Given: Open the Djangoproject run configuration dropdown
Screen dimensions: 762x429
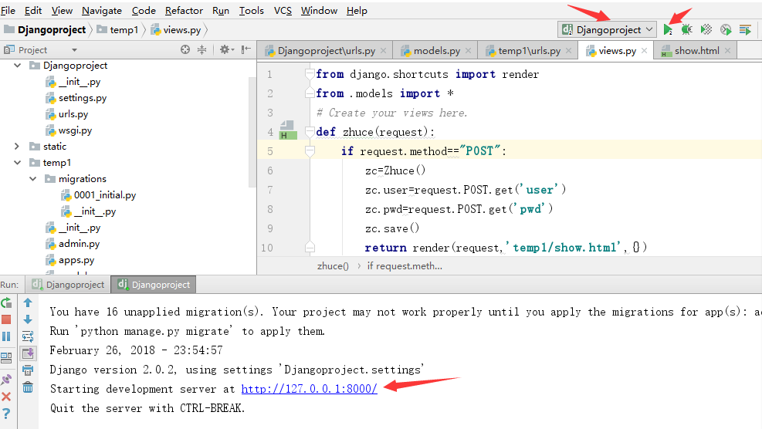Looking at the screenshot, I should pos(607,29).
